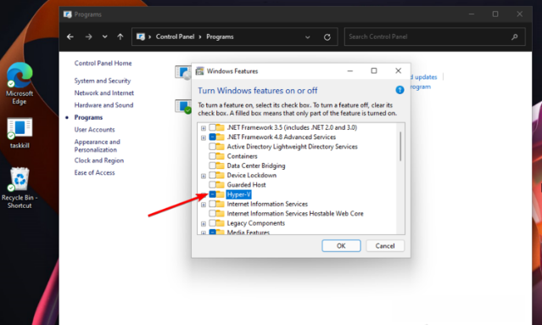Expand Device Lockdown tree node
This screenshot has height=325, width=542.
pos(204,176)
